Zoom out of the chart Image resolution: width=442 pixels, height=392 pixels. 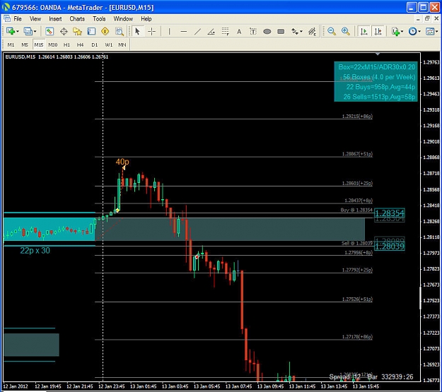pos(332,31)
